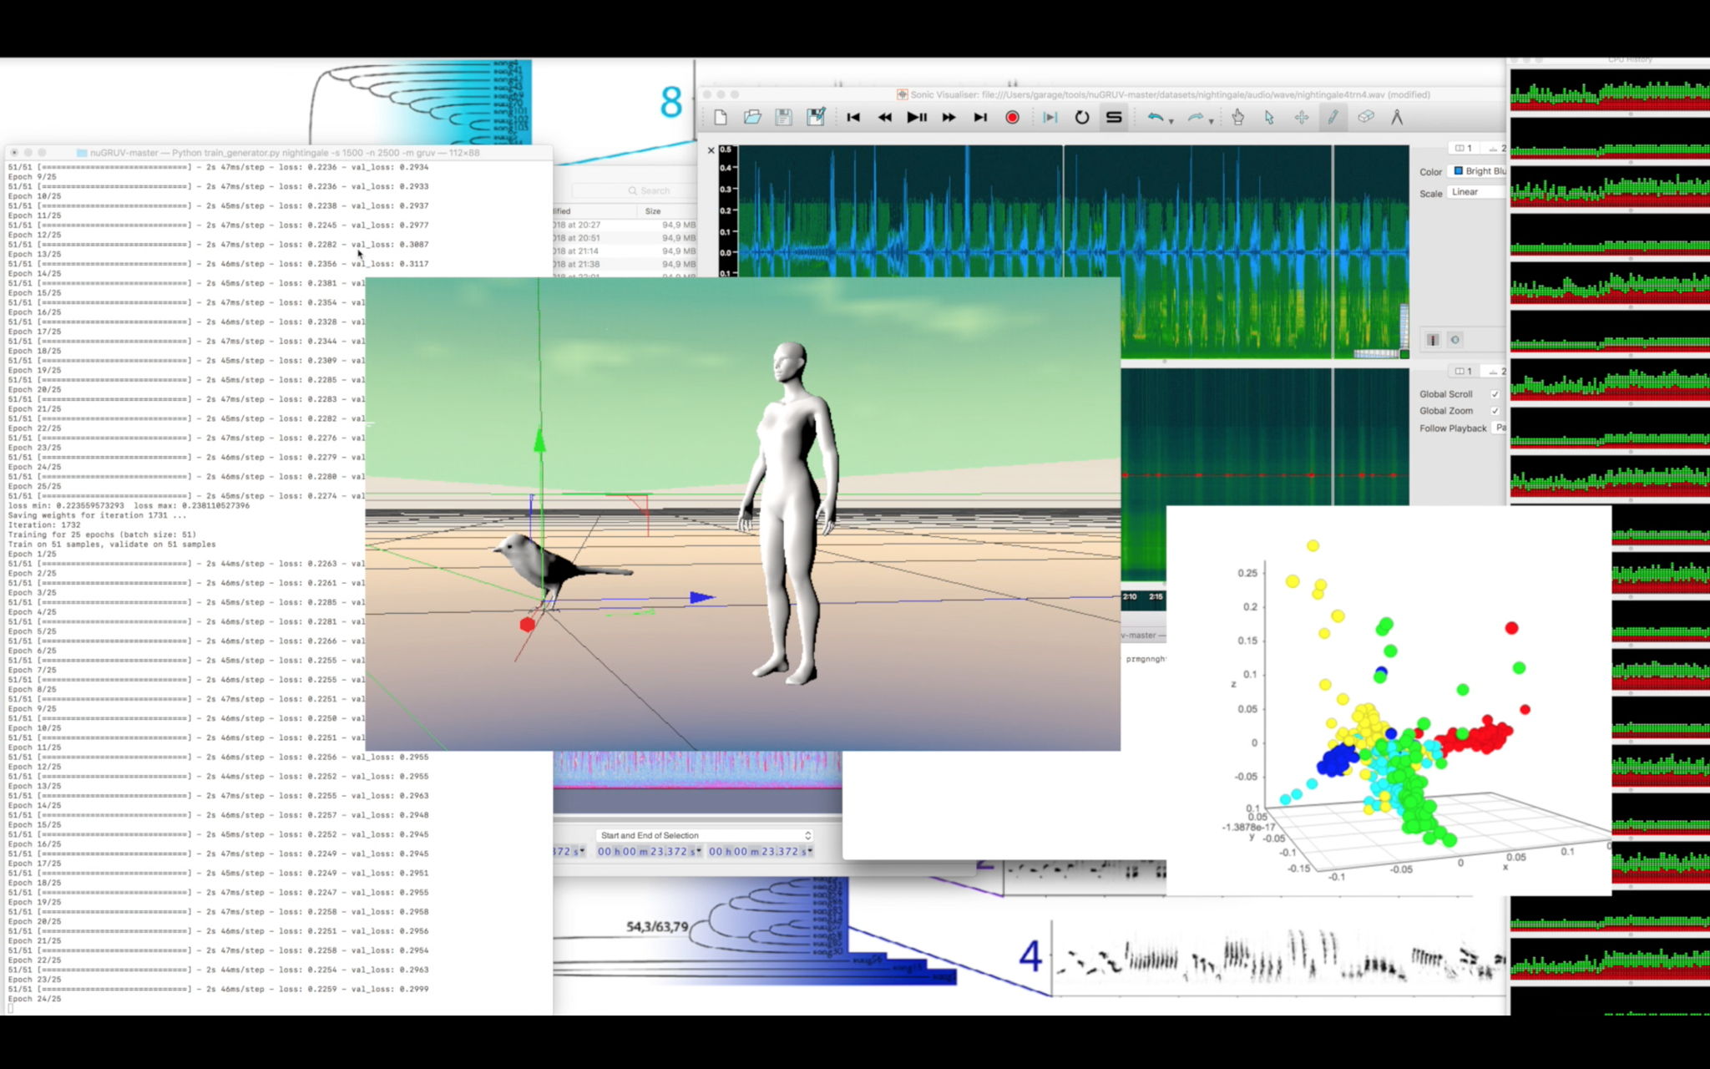Click the Size column header
The width and height of the screenshot is (1710, 1069).
click(x=653, y=211)
